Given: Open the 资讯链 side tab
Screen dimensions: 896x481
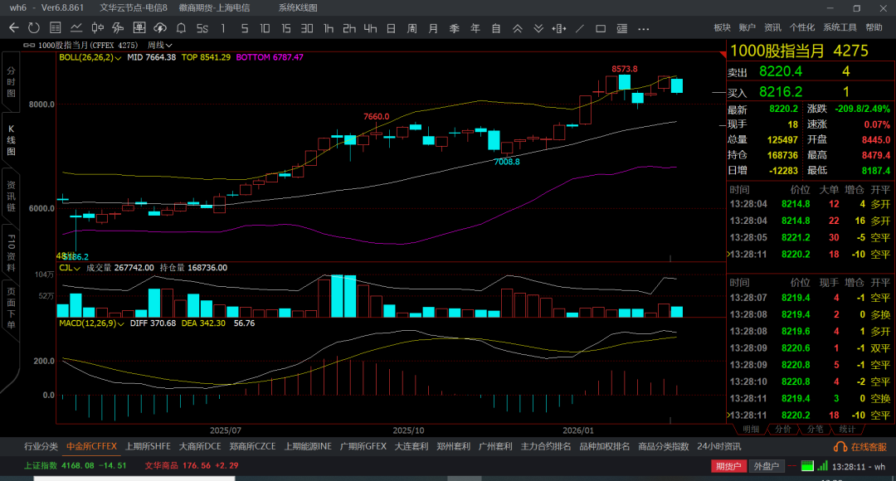Looking at the screenshot, I should pyautogui.click(x=11, y=197).
